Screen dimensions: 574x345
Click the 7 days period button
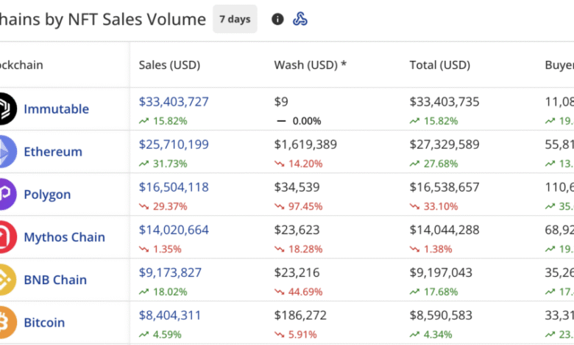[x=235, y=19]
